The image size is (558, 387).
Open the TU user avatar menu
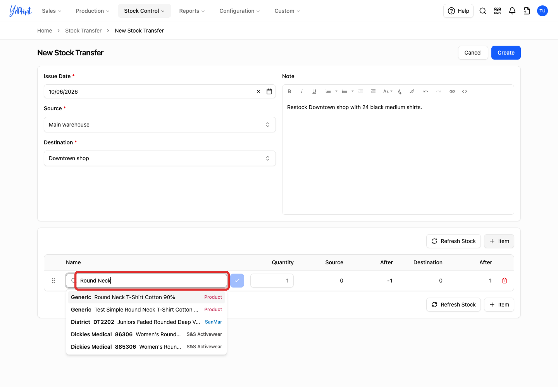click(x=542, y=11)
